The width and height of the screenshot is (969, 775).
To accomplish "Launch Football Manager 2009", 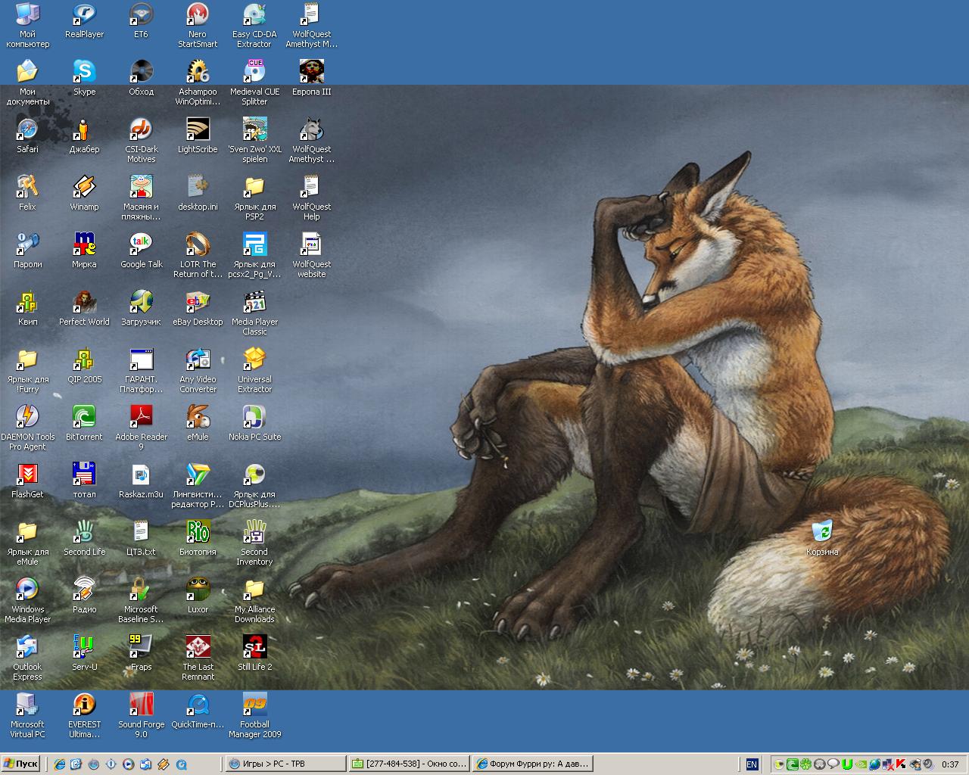I will 254,705.
